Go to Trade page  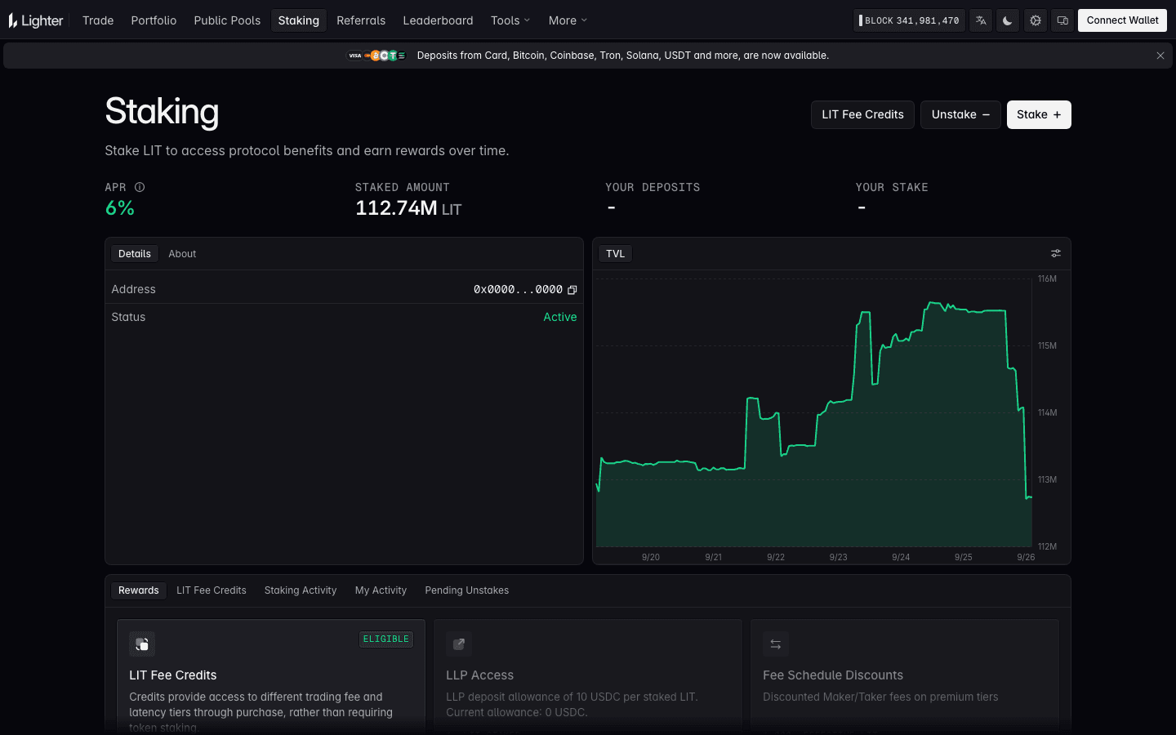click(x=98, y=20)
